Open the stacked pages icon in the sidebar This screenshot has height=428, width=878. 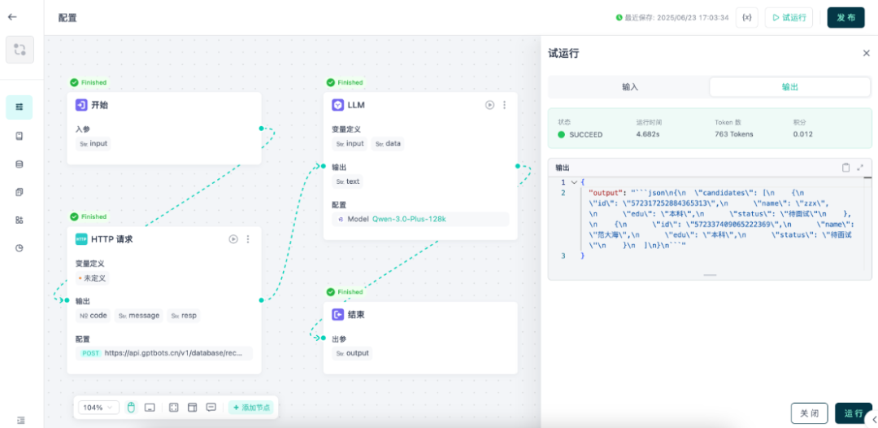[x=19, y=192]
